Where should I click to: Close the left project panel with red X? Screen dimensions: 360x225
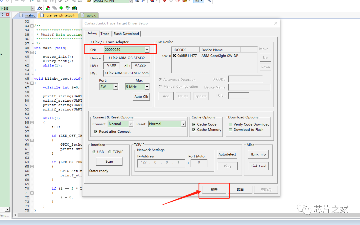click(7, 15)
